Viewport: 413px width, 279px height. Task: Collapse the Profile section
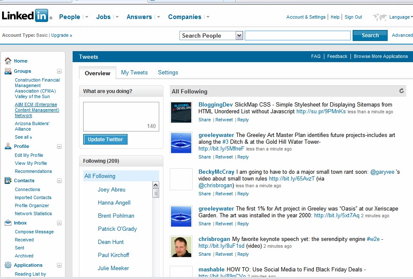pos(59,146)
